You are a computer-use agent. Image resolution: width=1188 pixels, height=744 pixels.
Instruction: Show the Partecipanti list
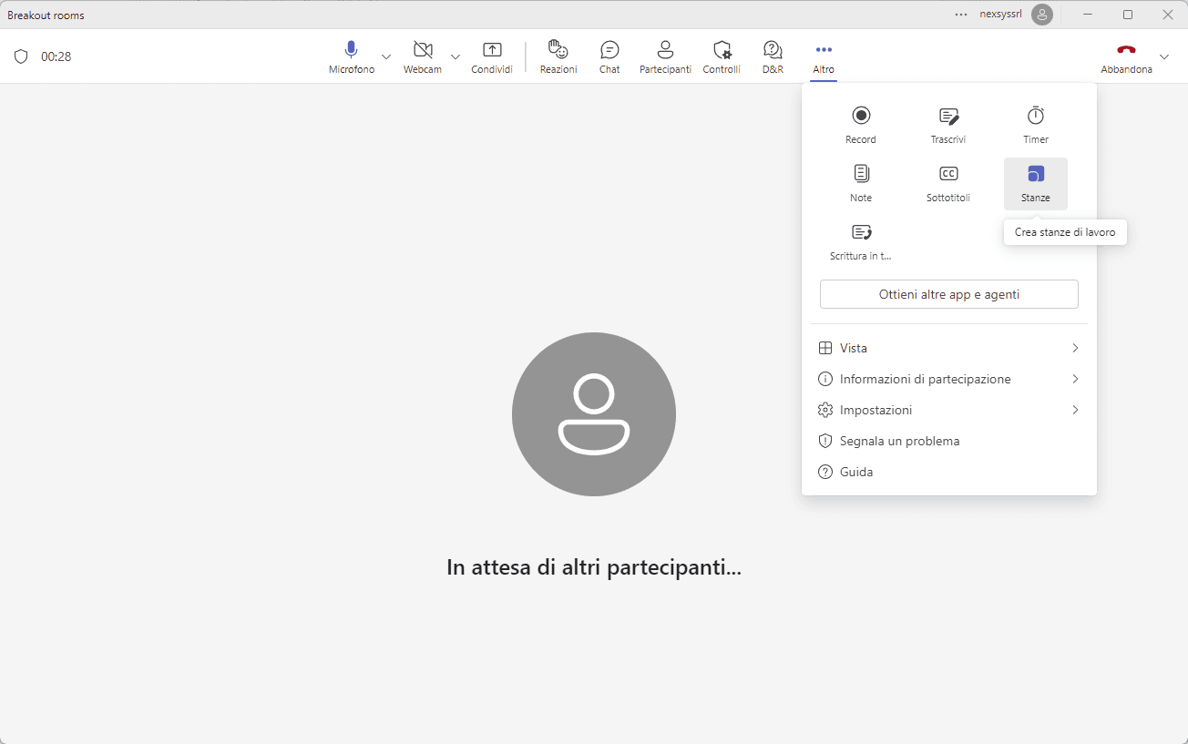click(665, 56)
